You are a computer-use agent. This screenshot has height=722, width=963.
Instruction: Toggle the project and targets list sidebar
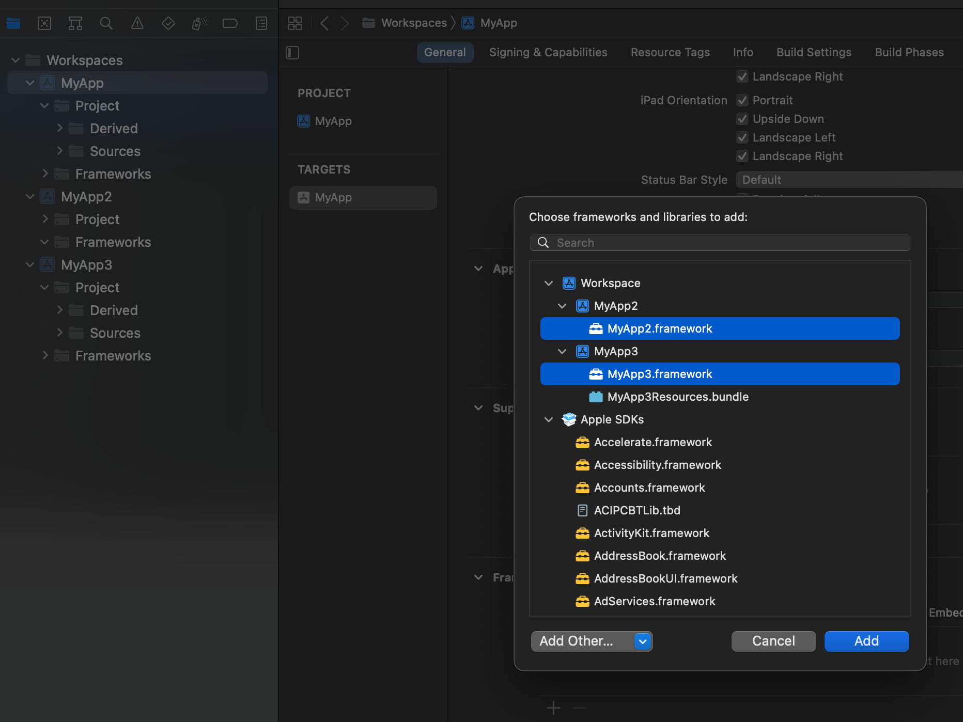click(292, 53)
